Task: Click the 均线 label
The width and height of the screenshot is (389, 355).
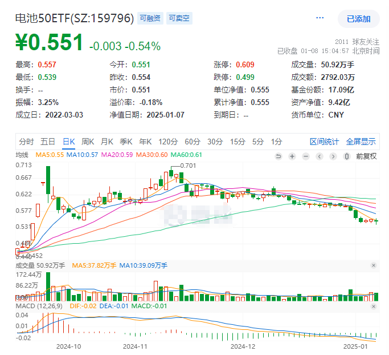Action: point(22,155)
